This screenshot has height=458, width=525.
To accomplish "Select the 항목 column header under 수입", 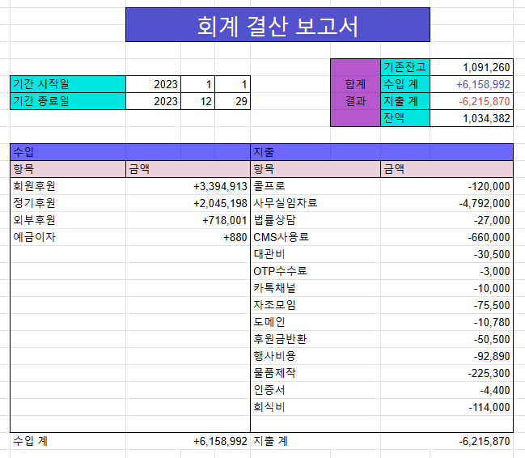I will (x=68, y=169).
